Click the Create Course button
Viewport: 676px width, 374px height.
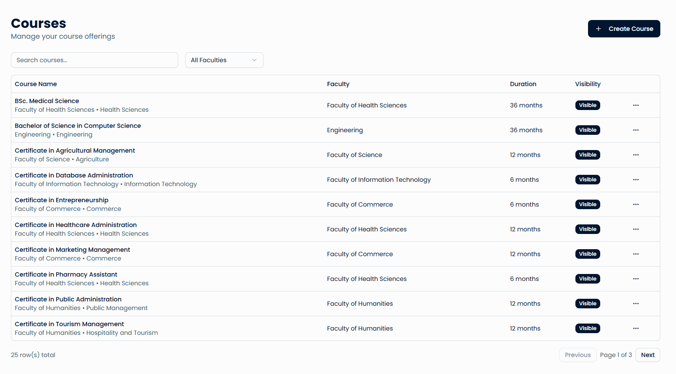624,28
